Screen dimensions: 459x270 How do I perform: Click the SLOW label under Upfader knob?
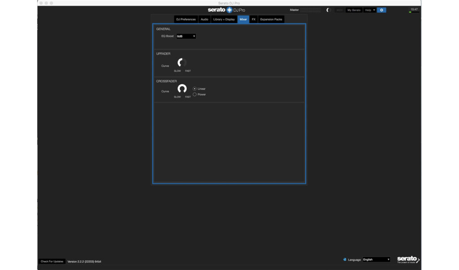coord(178,71)
